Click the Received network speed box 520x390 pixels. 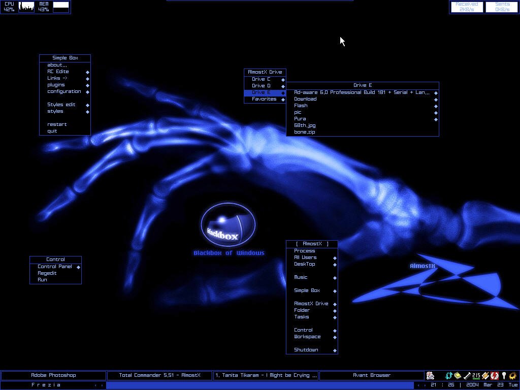tap(467, 7)
